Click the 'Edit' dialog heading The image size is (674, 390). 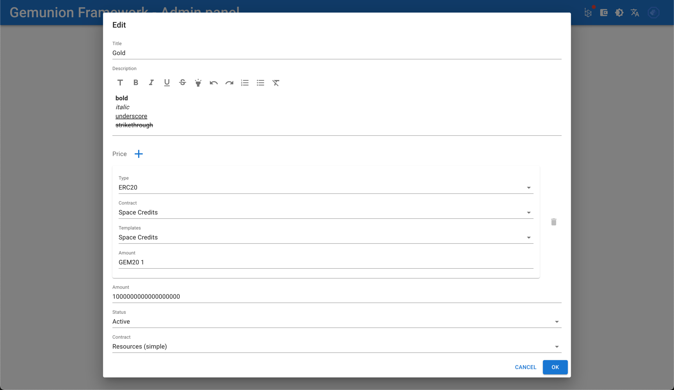pos(119,25)
